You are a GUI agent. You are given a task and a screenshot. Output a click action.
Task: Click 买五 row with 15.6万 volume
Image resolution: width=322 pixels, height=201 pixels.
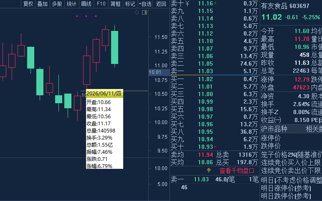(x=214, y=109)
